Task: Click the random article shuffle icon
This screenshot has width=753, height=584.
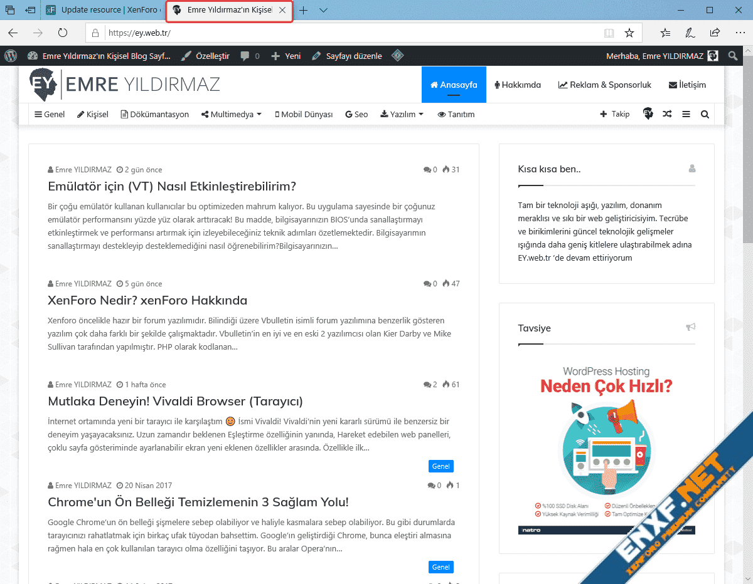Action: 666,114
